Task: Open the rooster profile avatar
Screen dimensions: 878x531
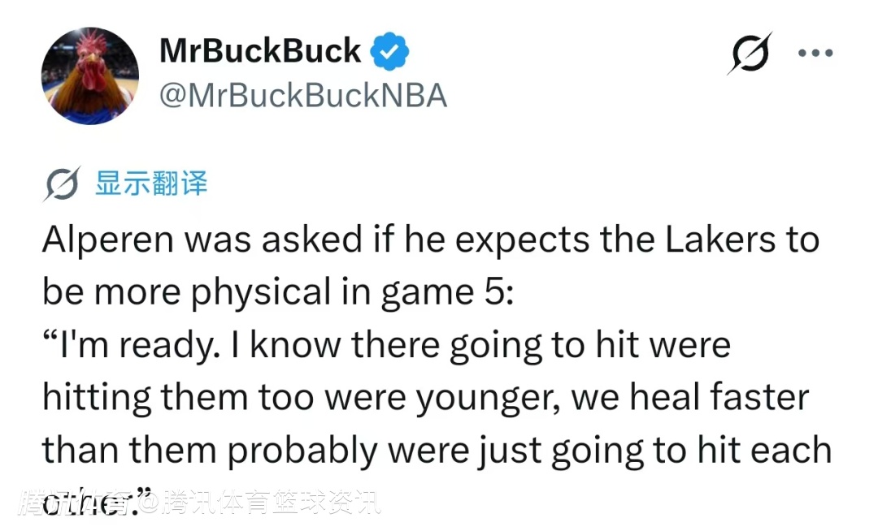Action: [90, 76]
